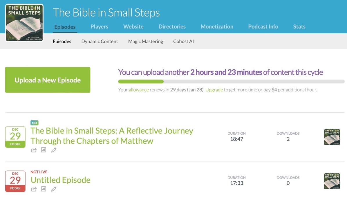The image size is (347, 198).
Task: Open stats chart icon for Untitled Episode
Action: (x=44, y=189)
